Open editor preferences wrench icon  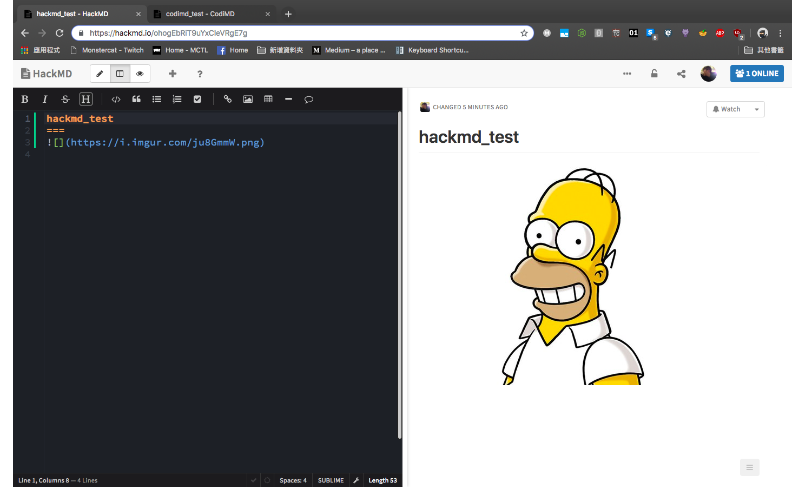tap(356, 480)
